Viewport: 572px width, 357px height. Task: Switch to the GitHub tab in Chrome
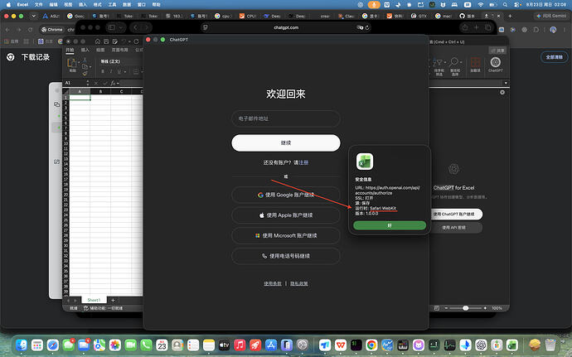(x=468, y=16)
